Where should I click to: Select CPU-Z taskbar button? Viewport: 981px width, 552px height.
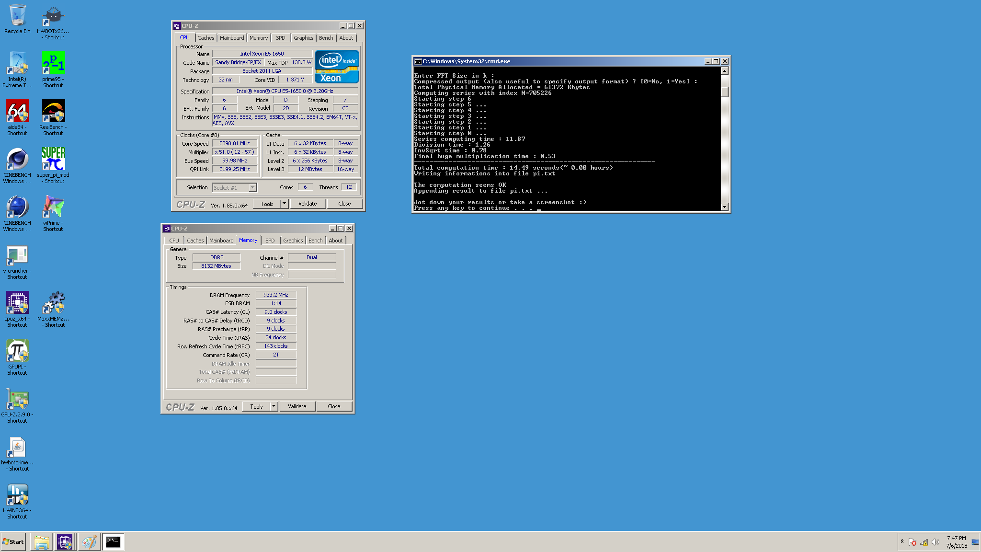click(65, 542)
